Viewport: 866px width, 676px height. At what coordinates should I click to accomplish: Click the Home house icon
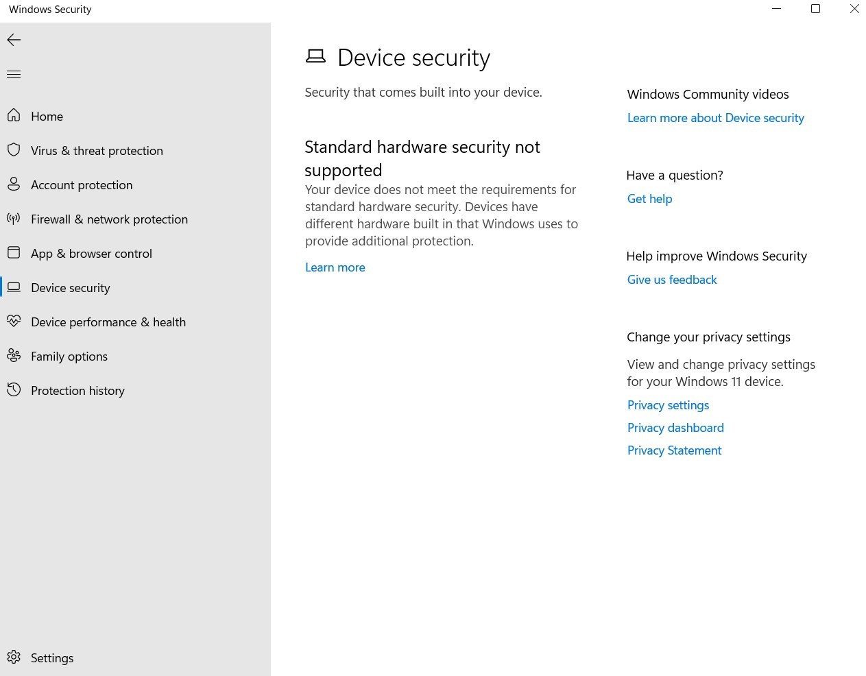click(x=14, y=115)
